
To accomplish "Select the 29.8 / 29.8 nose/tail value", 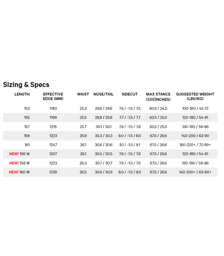I will (x=104, y=118).
